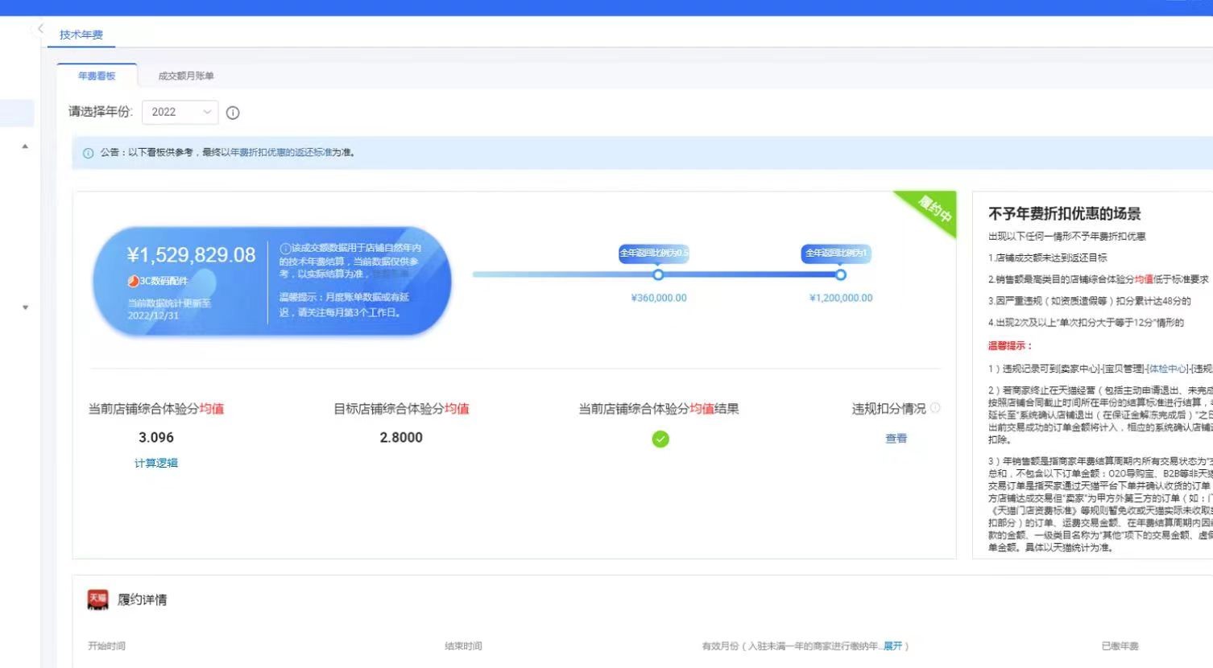Open the 技术年费 tab
The image size is (1213, 668).
point(81,35)
